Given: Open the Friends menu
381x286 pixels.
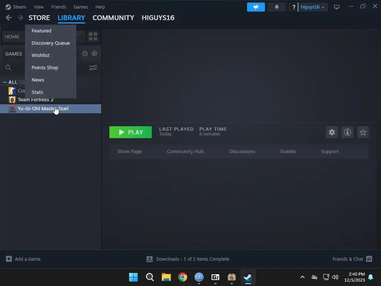Looking at the screenshot, I should click(58, 7).
